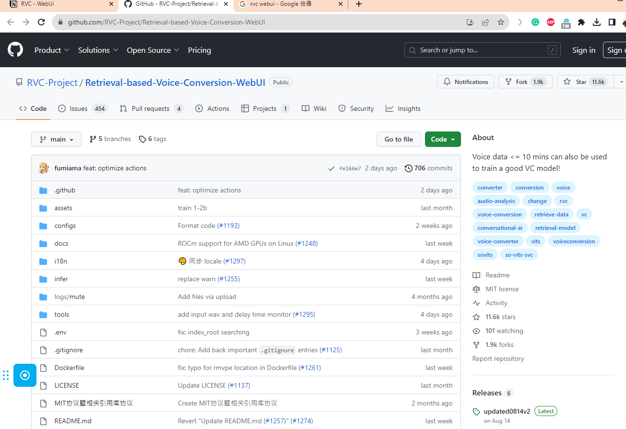Screen dimensions: 626x429
Task: Click the assets folder icon
Action: tap(43, 208)
